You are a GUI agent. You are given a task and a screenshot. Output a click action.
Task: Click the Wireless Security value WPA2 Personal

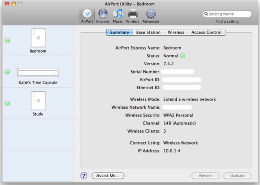(x=178, y=115)
